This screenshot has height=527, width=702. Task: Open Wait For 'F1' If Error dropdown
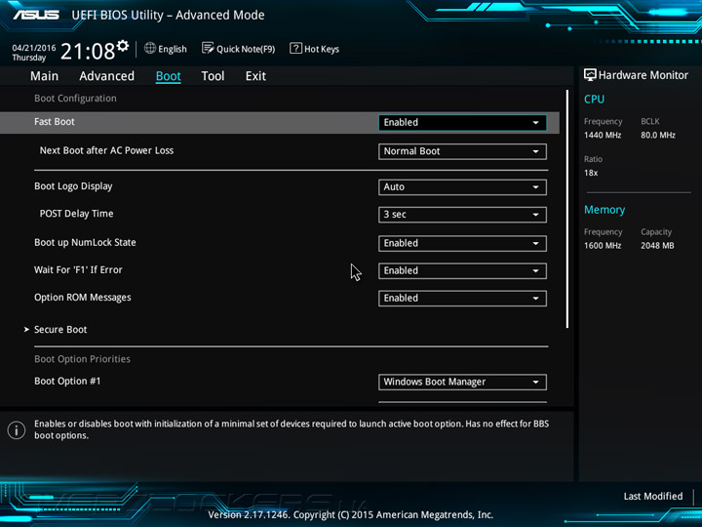click(x=462, y=270)
